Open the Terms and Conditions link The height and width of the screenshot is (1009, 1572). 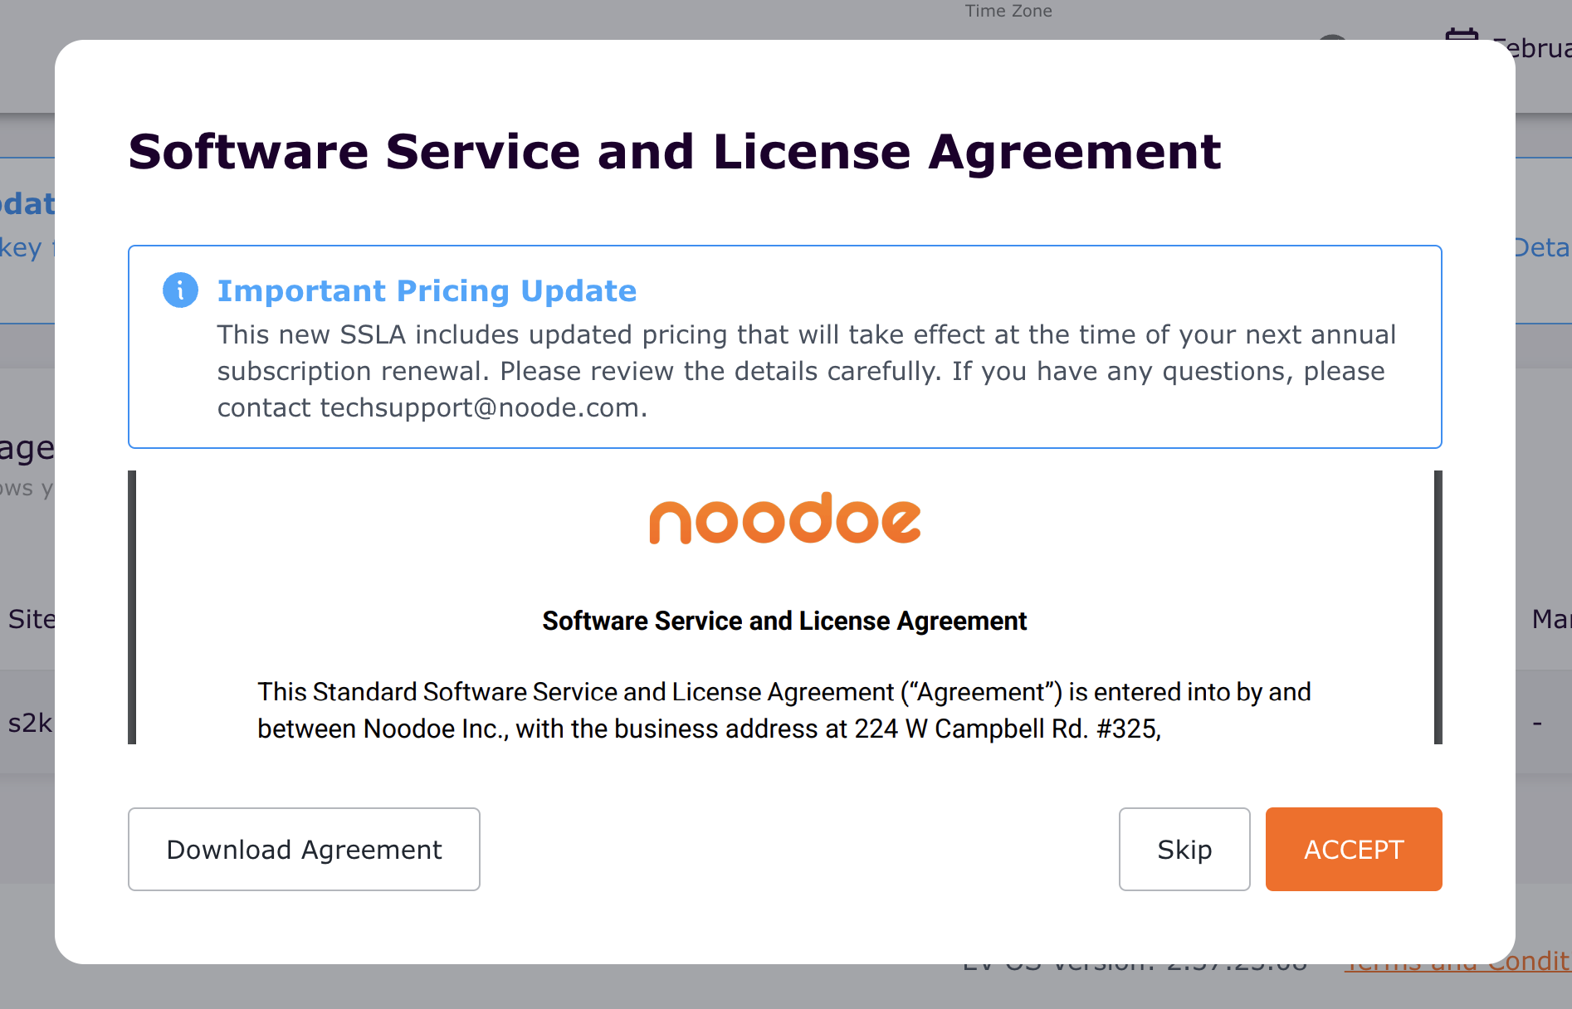(1461, 966)
